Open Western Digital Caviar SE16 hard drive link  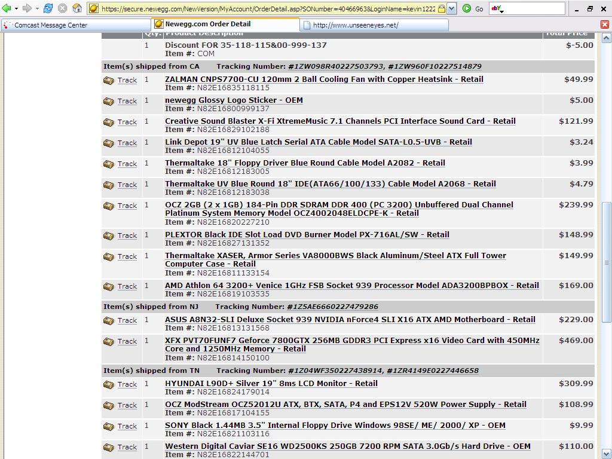347,446
